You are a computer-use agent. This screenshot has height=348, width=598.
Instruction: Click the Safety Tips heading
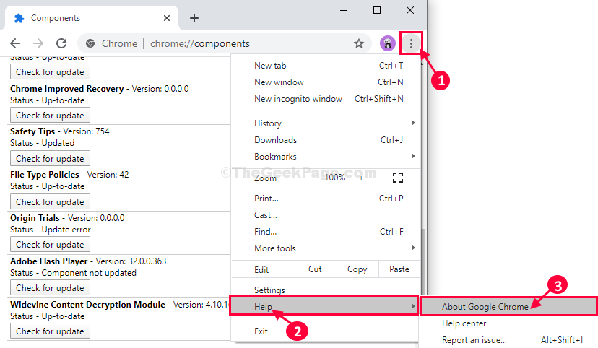(x=32, y=131)
